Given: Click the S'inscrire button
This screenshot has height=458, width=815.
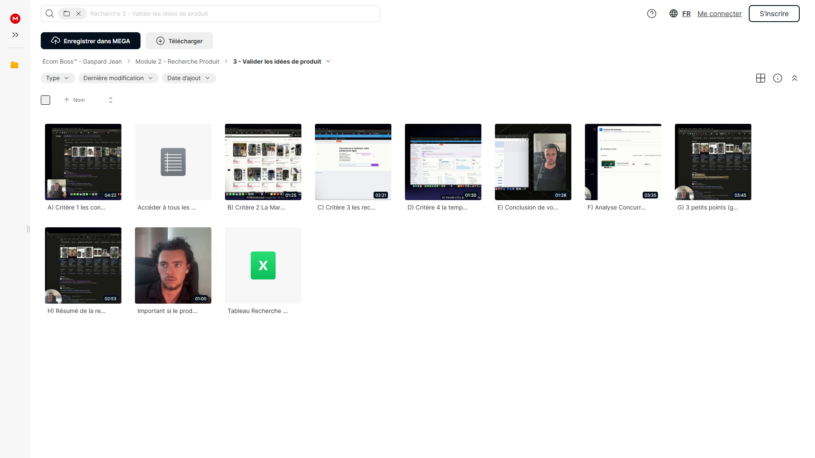Looking at the screenshot, I should 774,14.
